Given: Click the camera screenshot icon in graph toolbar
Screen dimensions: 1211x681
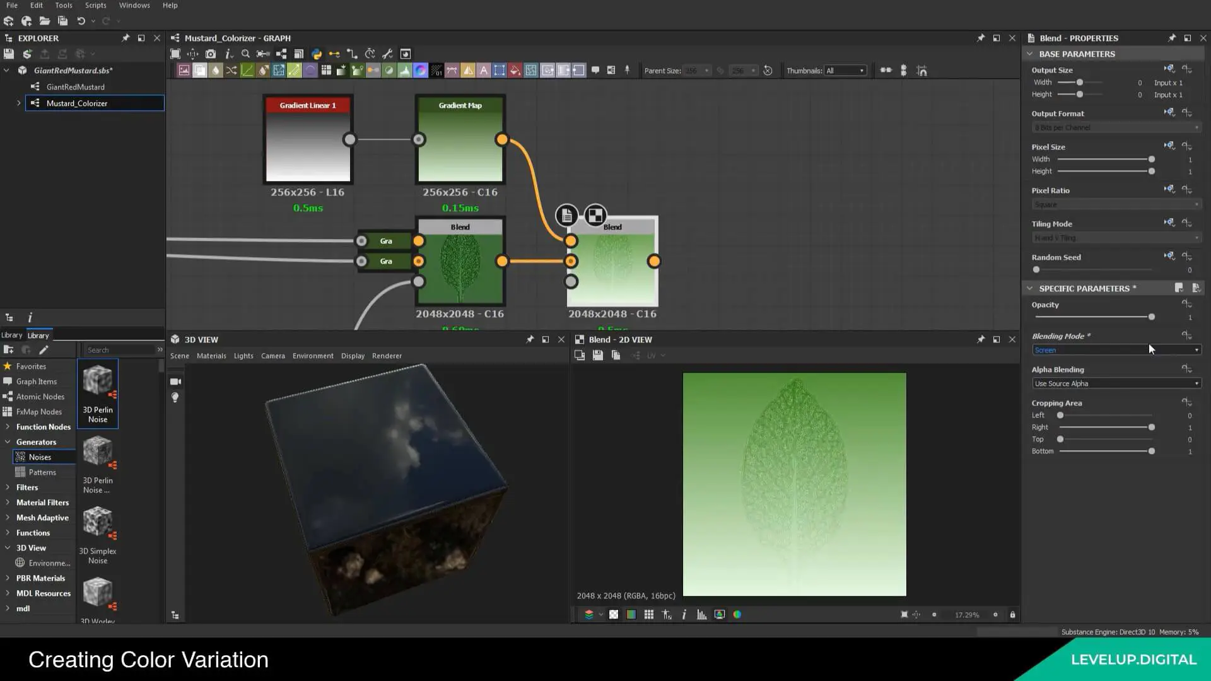Looking at the screenshot, I should (x=211, y=54).
